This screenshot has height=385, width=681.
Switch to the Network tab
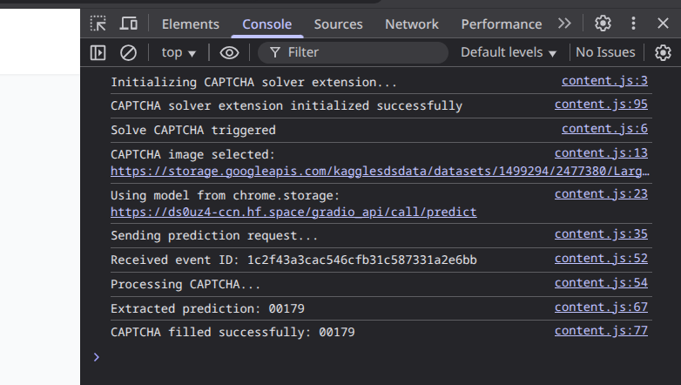pos(412,24)
